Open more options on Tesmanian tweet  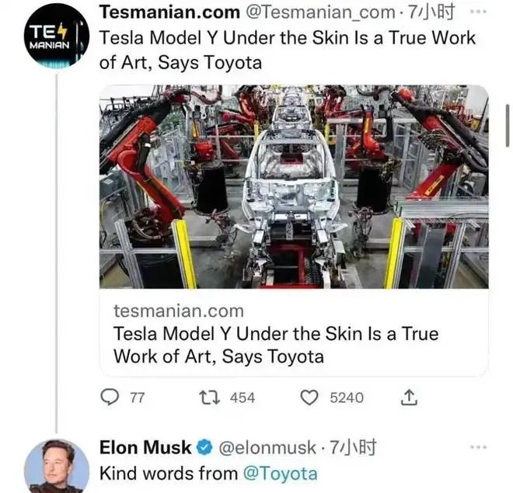(478, 12)
